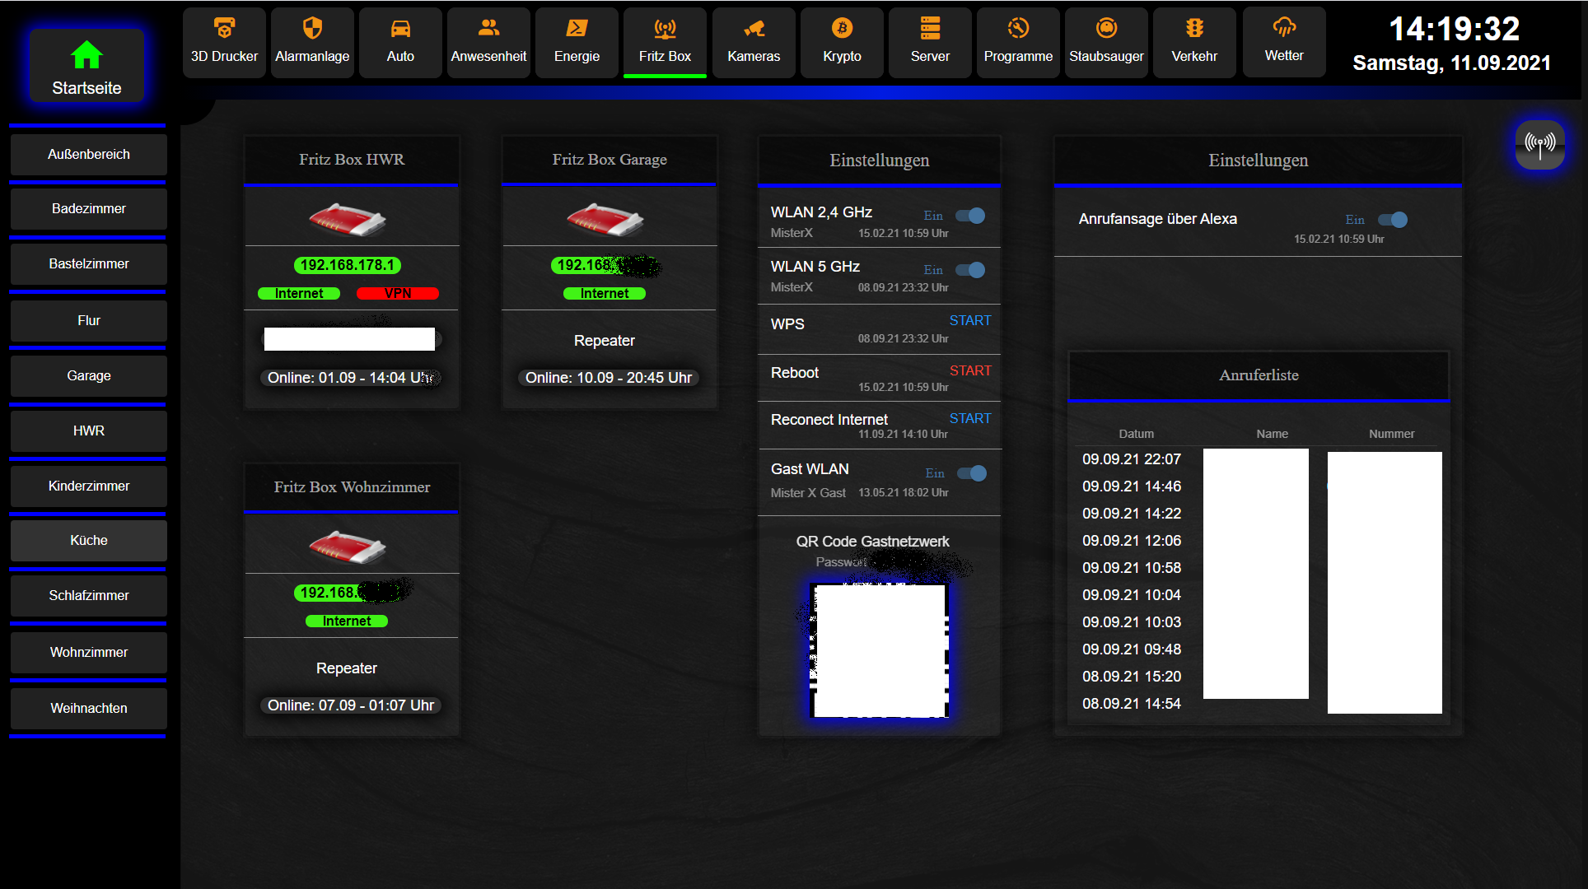Toggle the WLAN 5 GHz switch
This screenshot has width=1588, height=889.
point(970,270)
